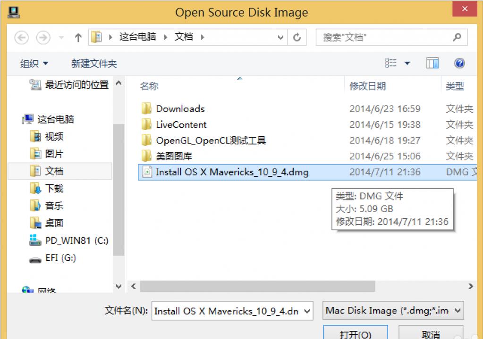Click the dialog's title bar computer icon
Viewport: 483px width, 339px height.
14,12
